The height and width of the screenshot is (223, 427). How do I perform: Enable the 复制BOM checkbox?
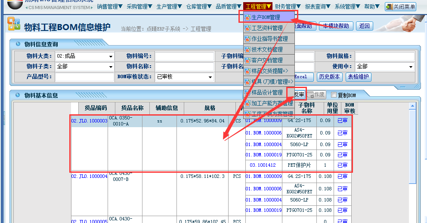pyautogui.click(x=334, y=95)
